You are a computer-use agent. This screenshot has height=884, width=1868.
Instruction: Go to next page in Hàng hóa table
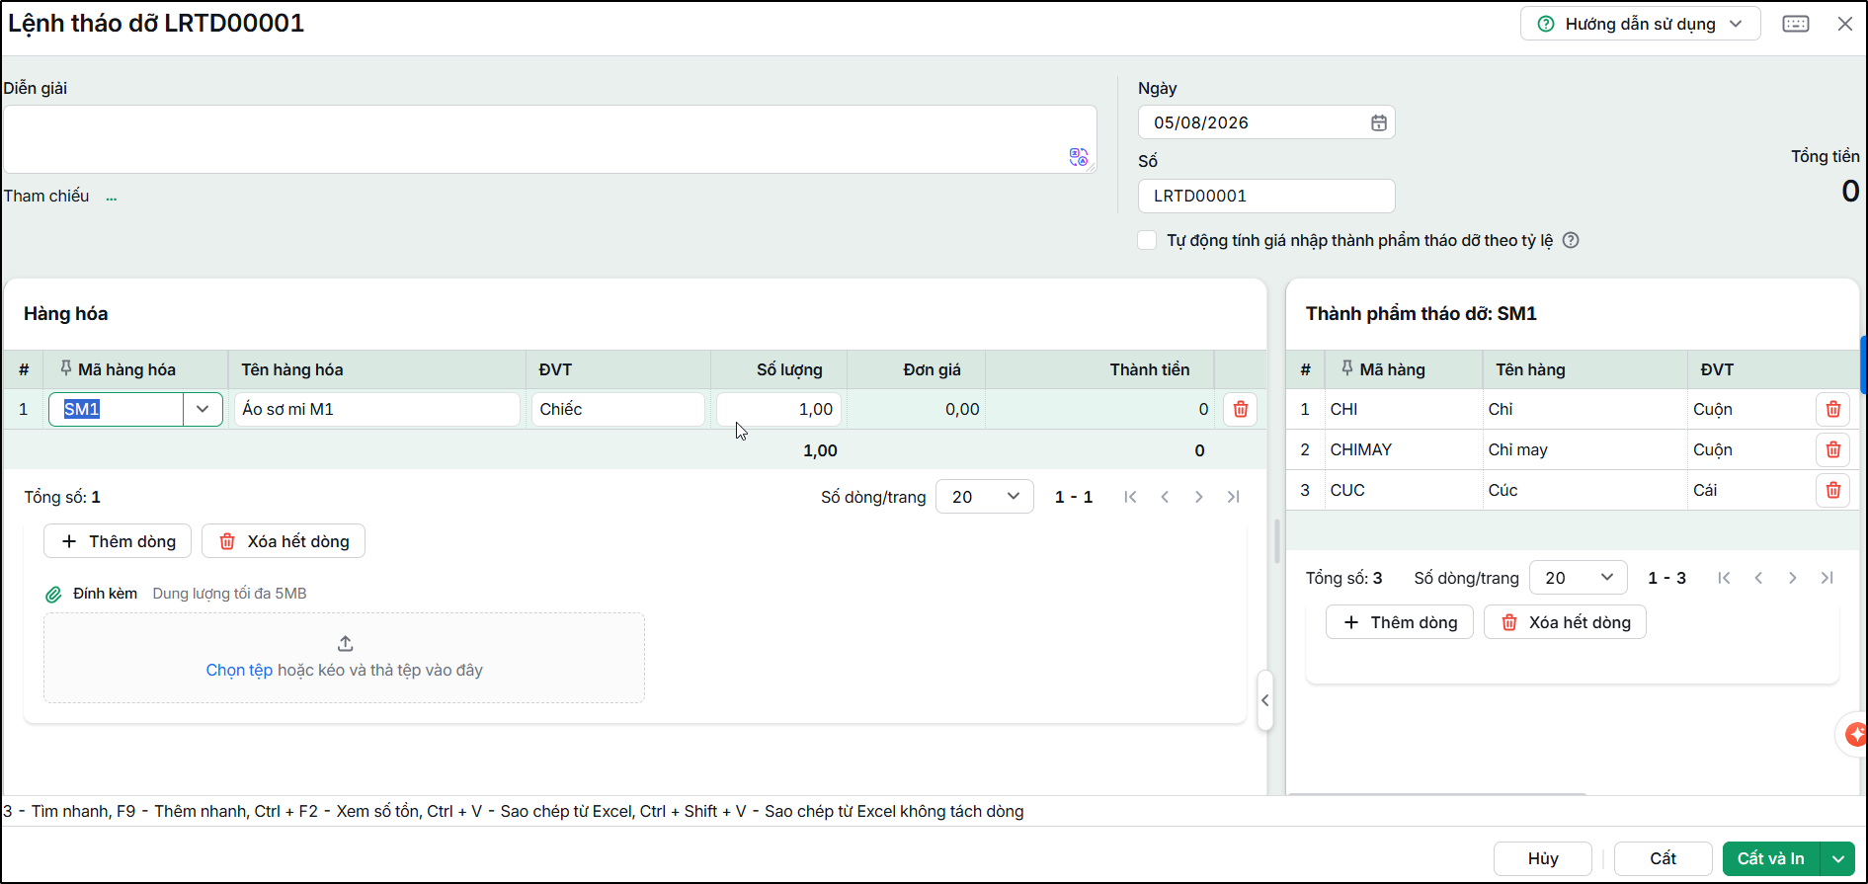click(1198, 497)
